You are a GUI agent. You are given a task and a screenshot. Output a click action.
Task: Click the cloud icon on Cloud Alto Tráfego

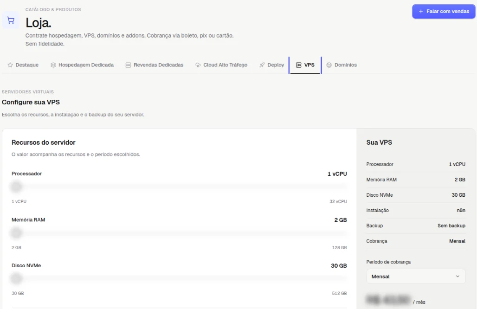[198, 65]
